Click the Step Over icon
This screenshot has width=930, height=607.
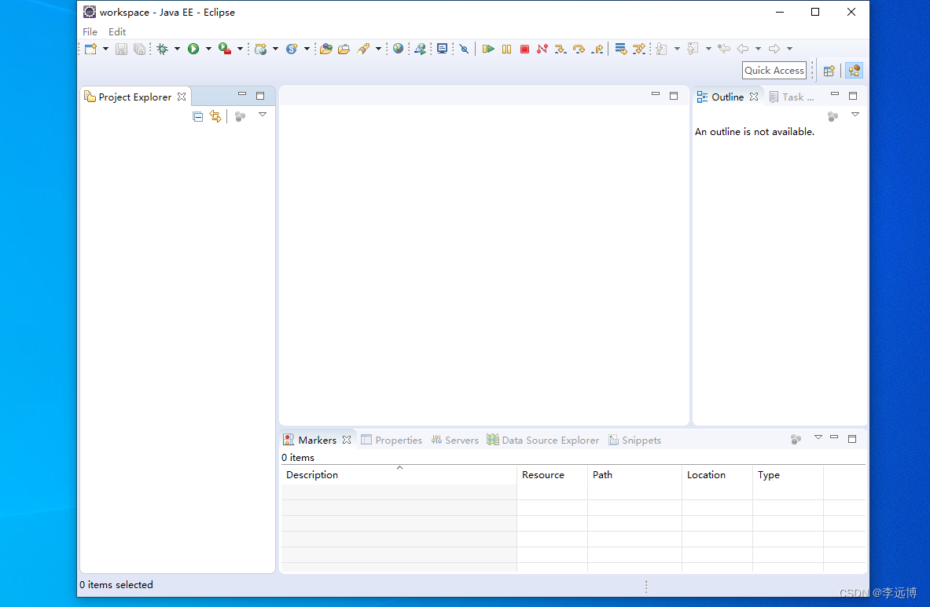coord(579,48)
